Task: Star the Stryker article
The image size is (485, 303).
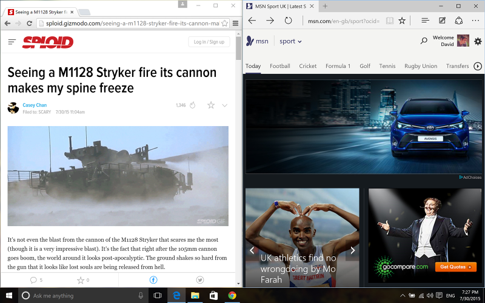Action: pos(211,105)
